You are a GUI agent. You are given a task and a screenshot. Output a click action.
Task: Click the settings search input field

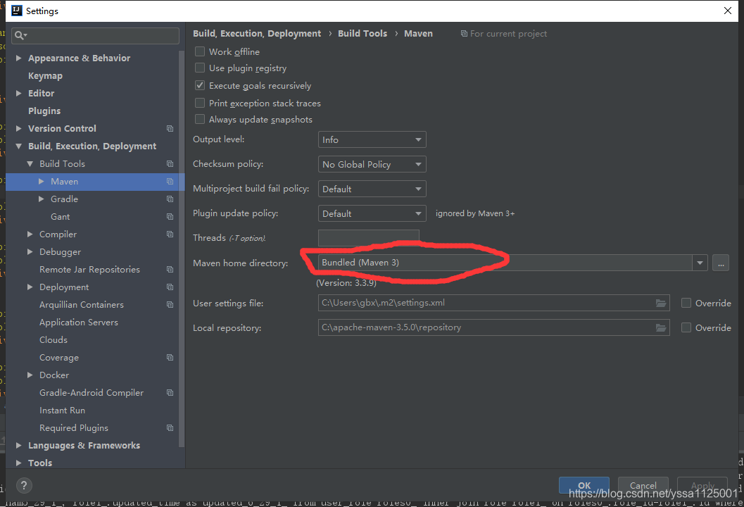coord(95,36)
